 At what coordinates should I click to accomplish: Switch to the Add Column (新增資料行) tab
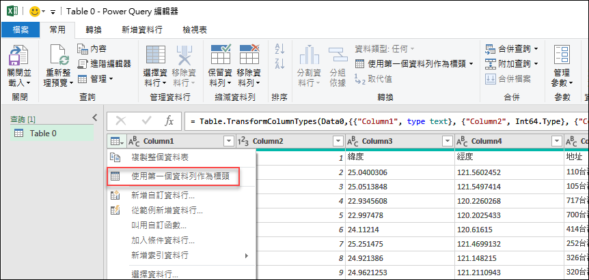142,30
